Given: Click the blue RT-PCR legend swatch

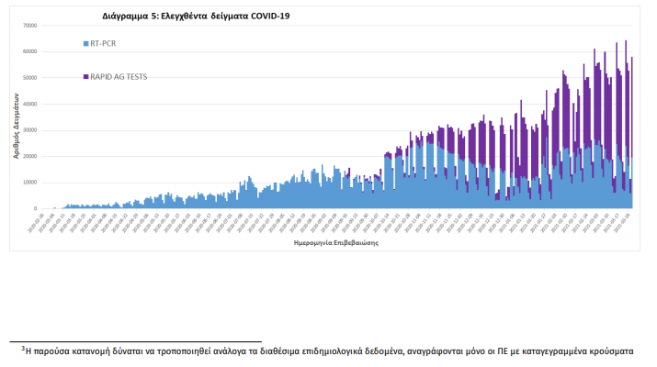Looking at the screenshot, I should [85, 43].
